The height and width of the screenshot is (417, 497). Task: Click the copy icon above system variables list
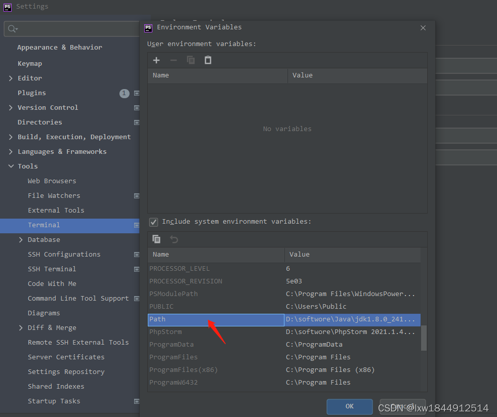pyautogui.click(x=156, y=239)
